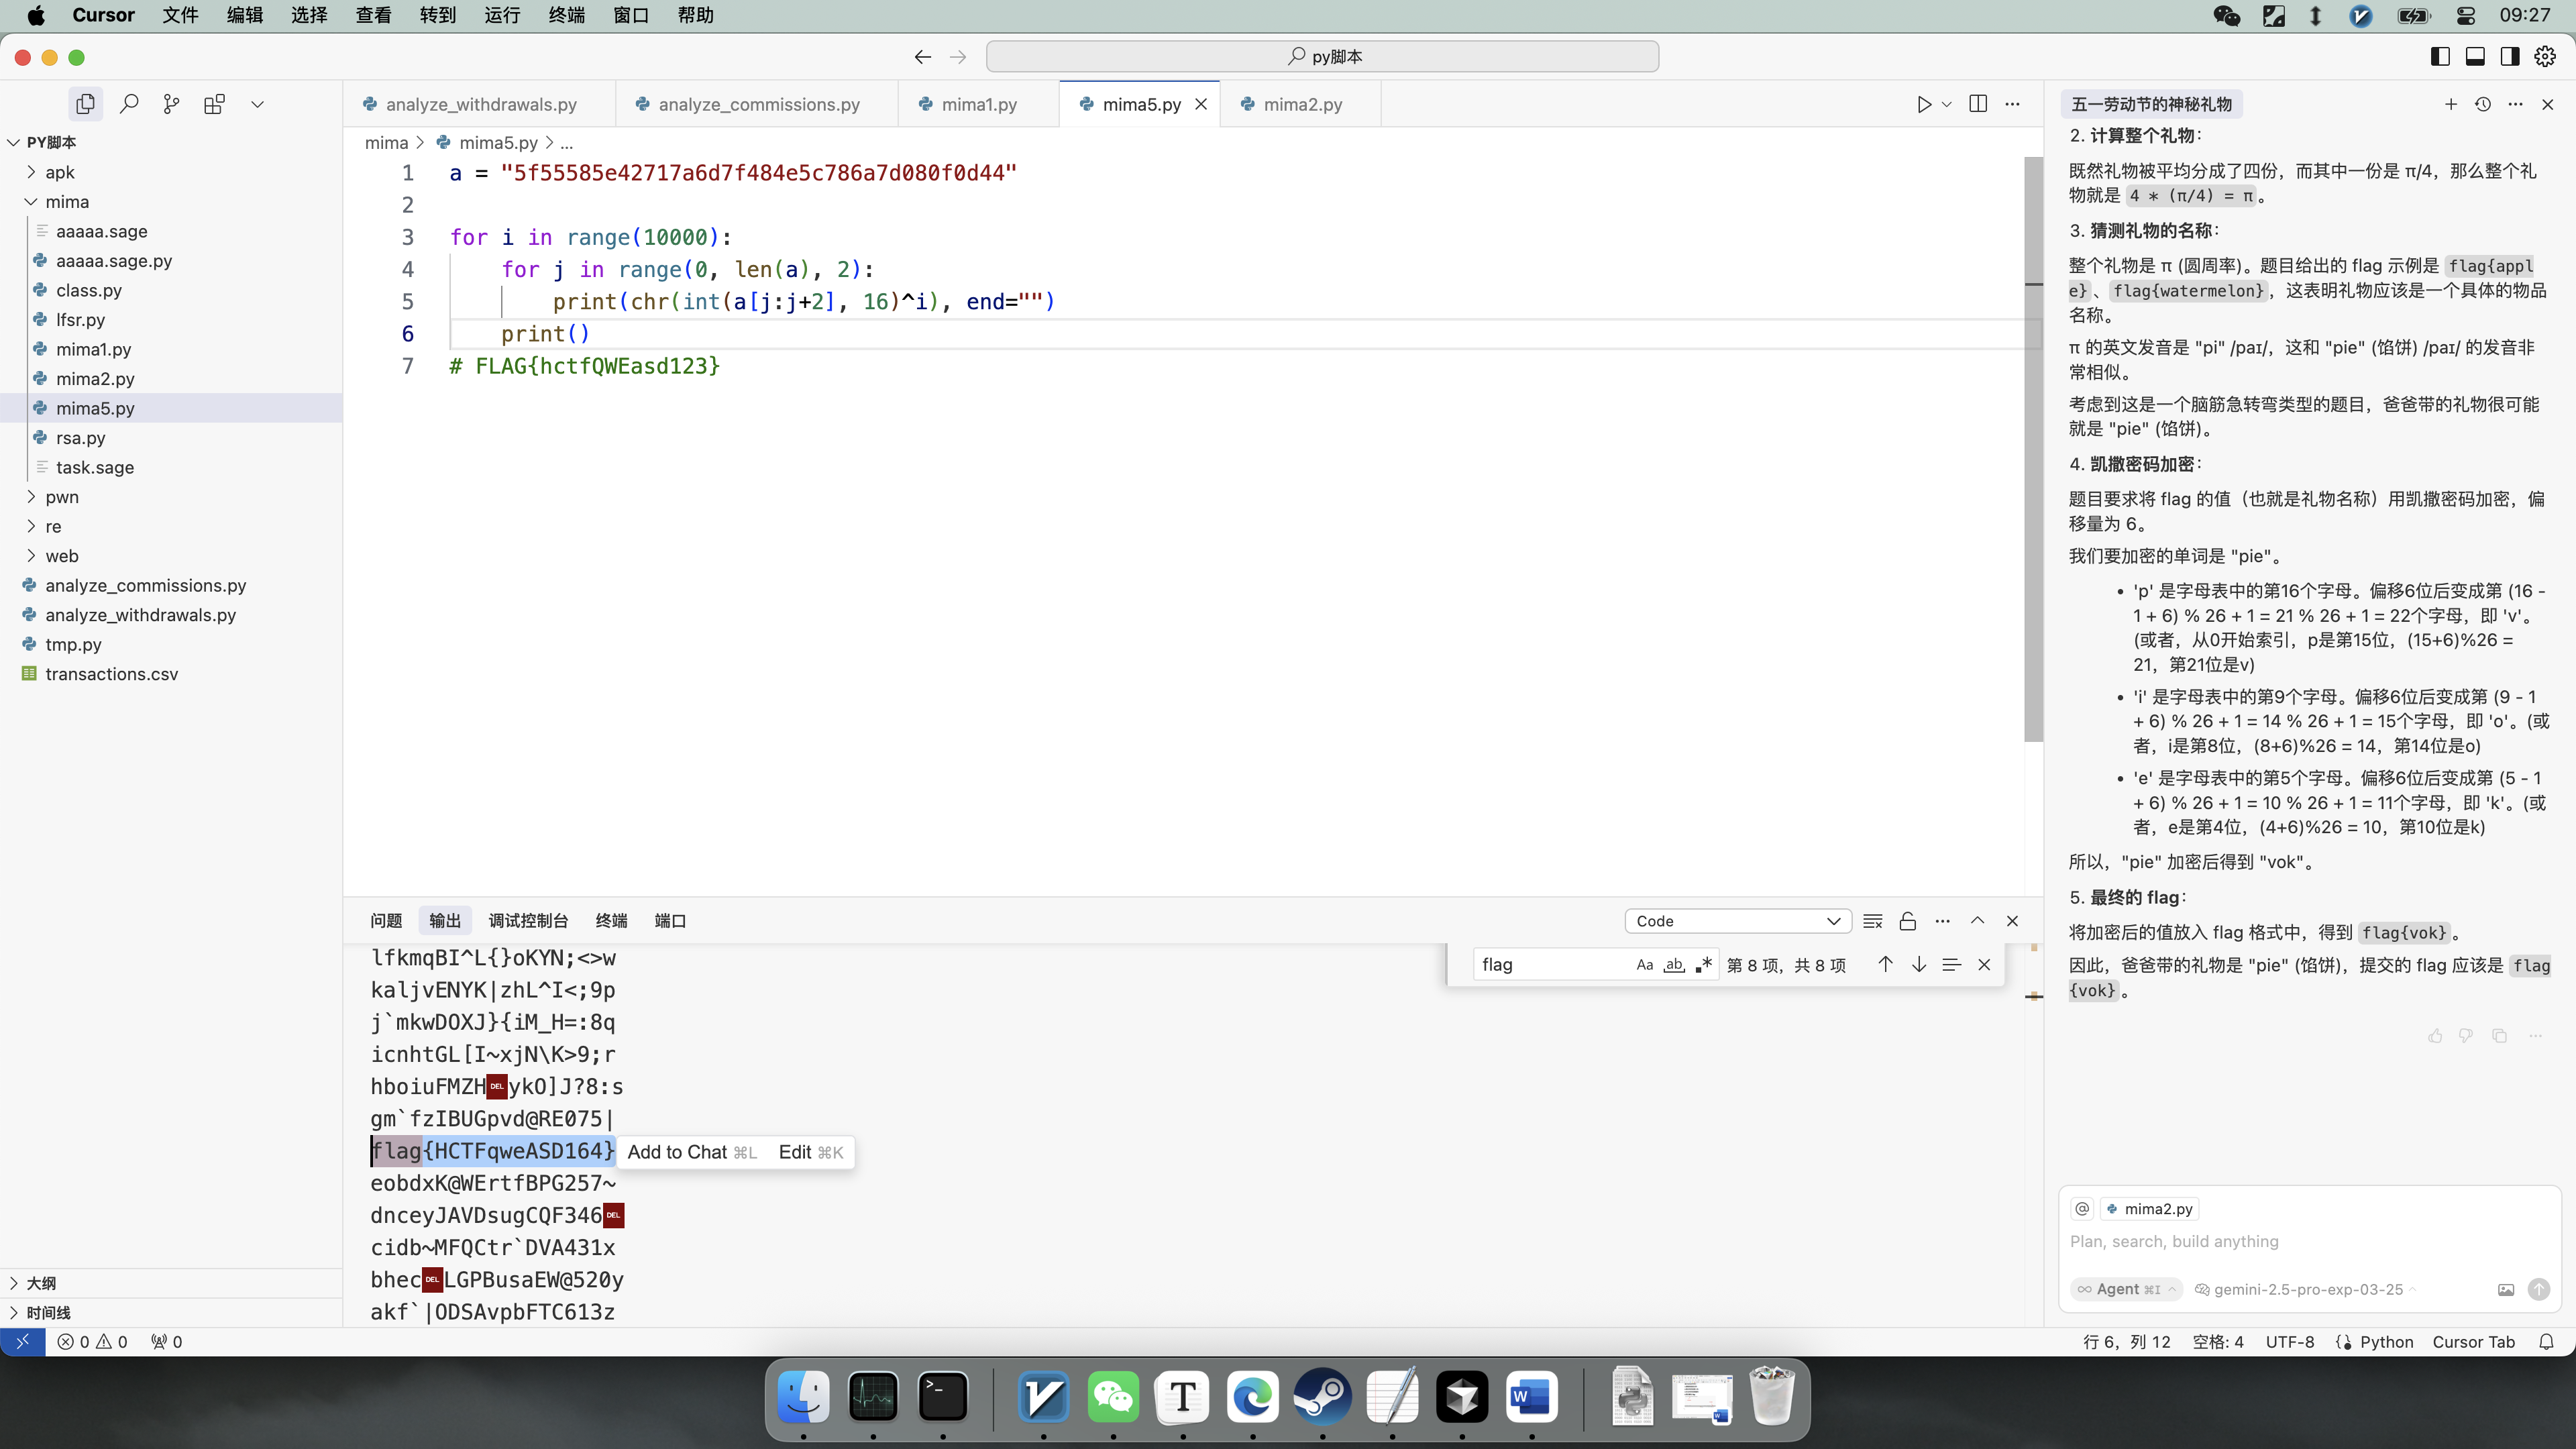Image resolution: width=2576 pixels, height=1449 pixels.
Task: Toggle match case in find widget
Action: [1645, 965]
